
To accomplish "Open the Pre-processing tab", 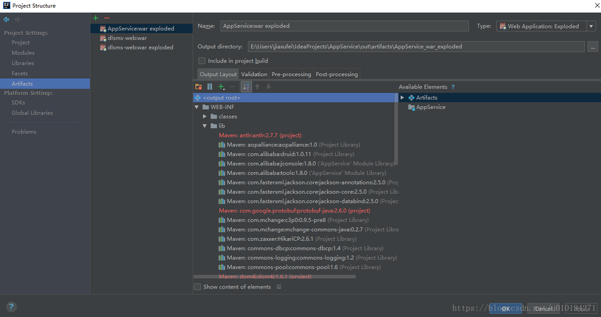I will coord(291,74).
